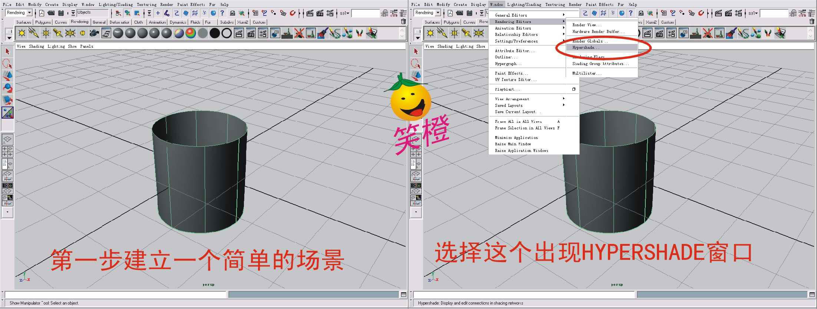Create point light in left window shelf
The height and width of the screenshot is (309, 817).
(x=46, y=34)
